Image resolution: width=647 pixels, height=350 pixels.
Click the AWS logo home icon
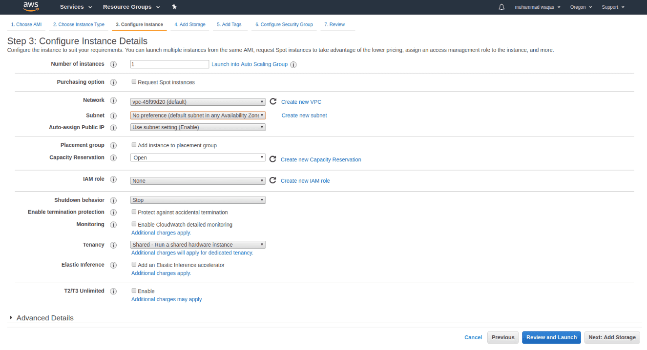(31, 7)
